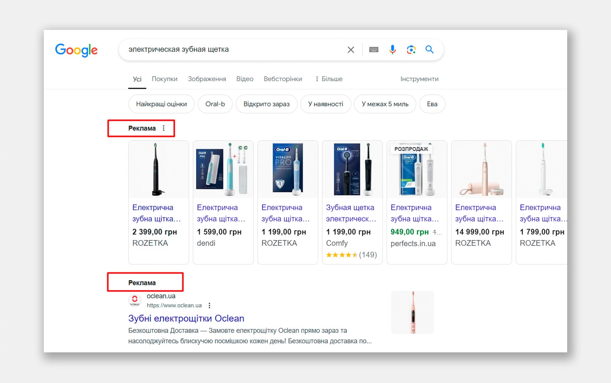
Task: Switch to the Відео tab
Action: coord(245,79)
